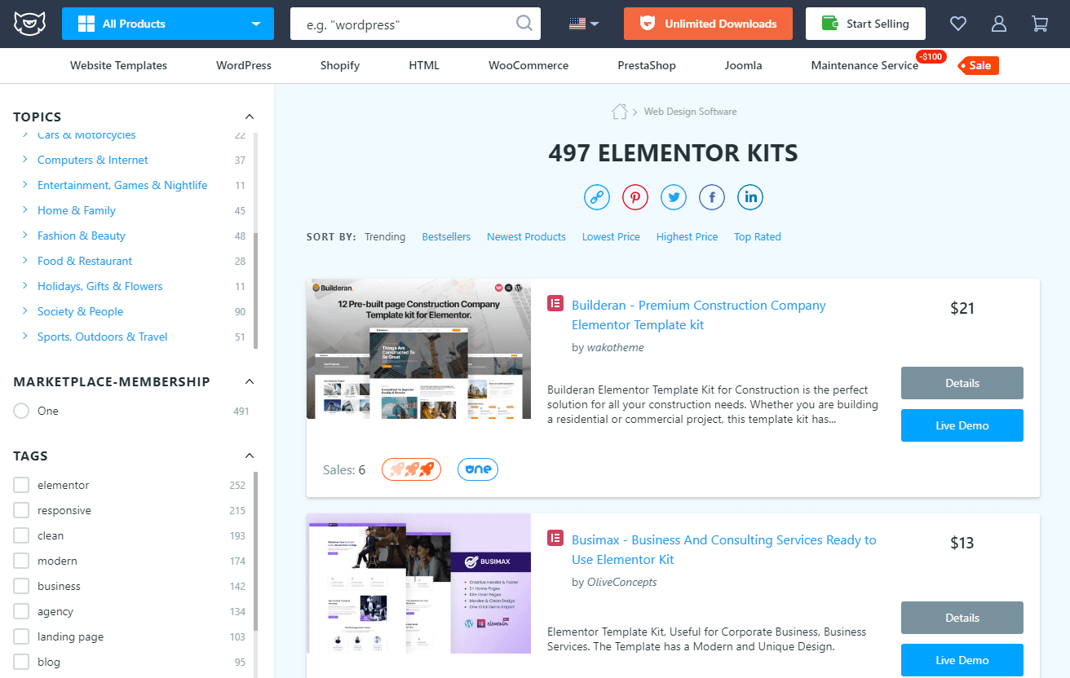This screenshot has height=678, width=1070.
Task: Check the clean tag checkbox
Action: click(21, 535)
